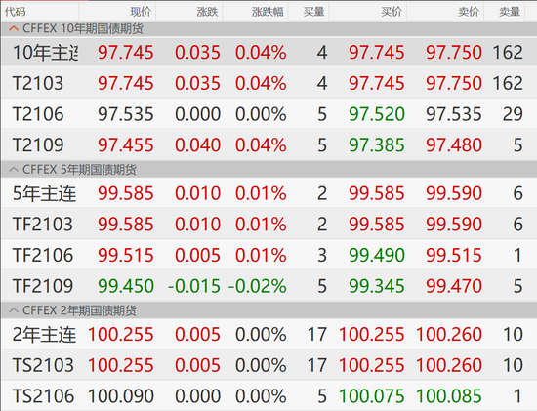Click T2106 ask volume 29
This screenshot has height=411, width=537.
tap(513, 114)
